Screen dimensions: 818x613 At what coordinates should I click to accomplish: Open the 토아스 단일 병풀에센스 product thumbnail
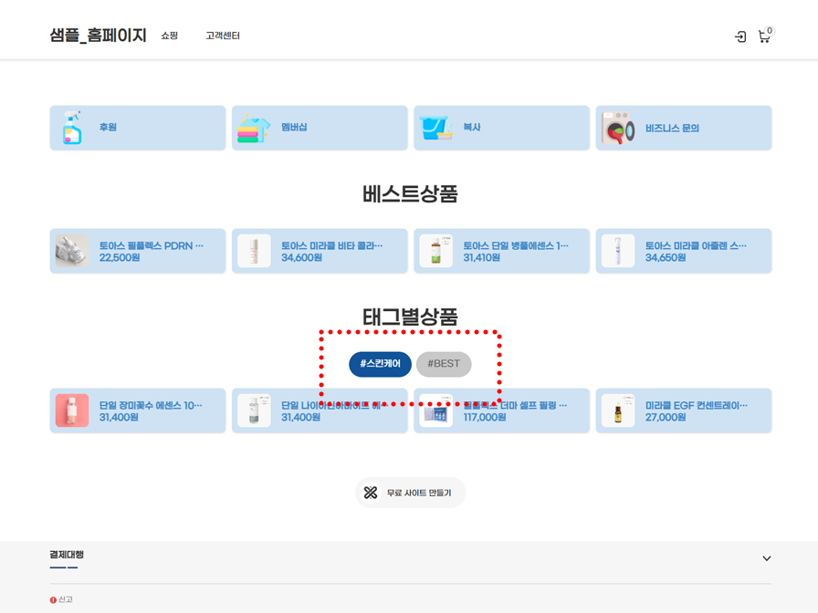click(435, 251)
